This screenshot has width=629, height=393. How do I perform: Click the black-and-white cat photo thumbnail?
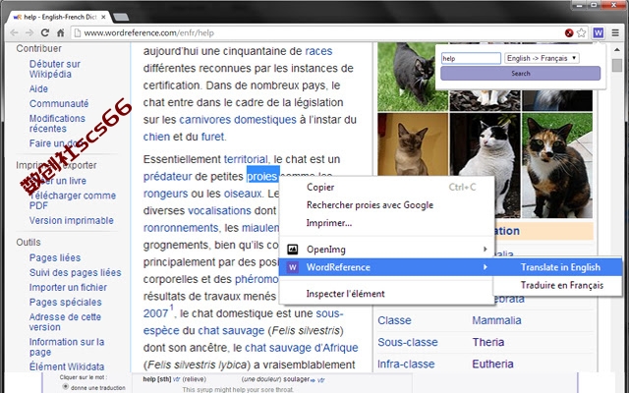(x=485, y=144)
